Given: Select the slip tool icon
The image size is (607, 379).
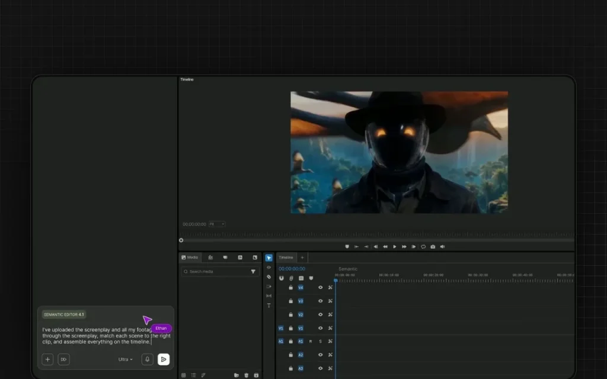Looking at the screenshot, I should pos(269,296).
